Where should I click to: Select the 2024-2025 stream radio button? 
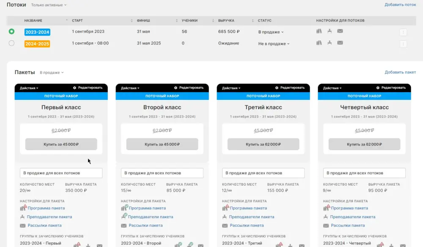coord(11,43)
